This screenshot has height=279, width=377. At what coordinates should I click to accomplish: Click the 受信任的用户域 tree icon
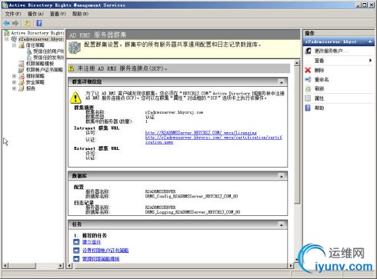pos(29,51)
